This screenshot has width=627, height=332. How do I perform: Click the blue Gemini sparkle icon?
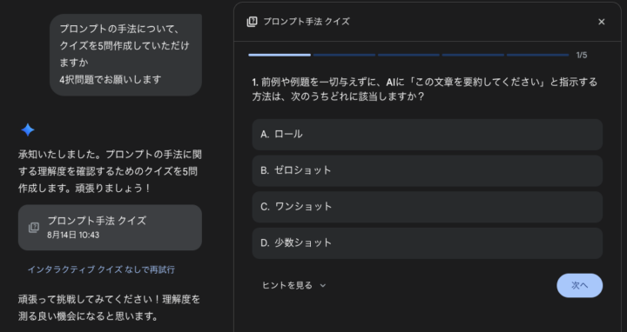tap(28, 130)
